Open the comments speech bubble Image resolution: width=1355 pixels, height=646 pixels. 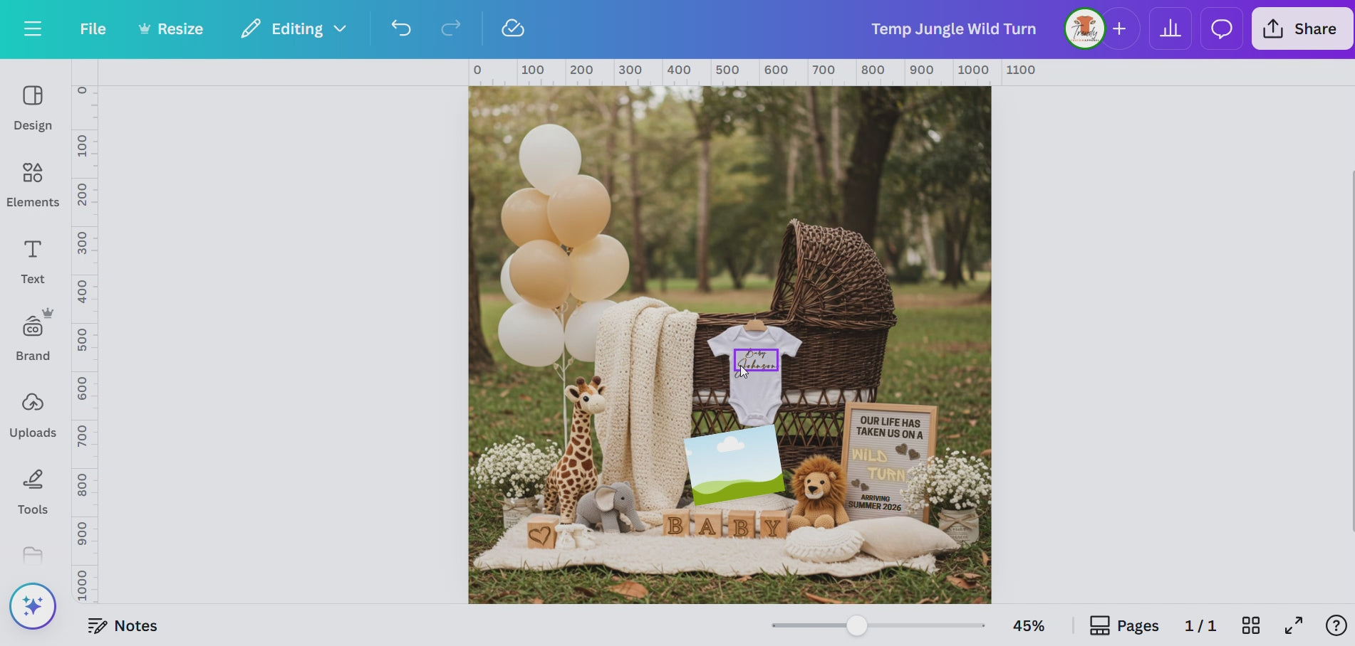pyautogui.click(x=1222, y=29)
